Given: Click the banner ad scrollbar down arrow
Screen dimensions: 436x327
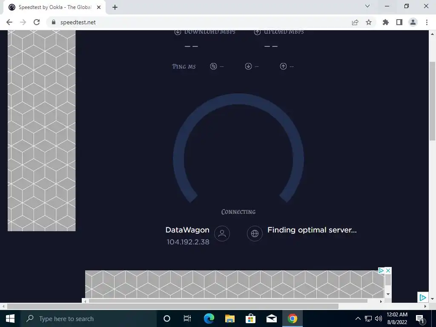Looking at the screenshot, I should tap(388, 294).
